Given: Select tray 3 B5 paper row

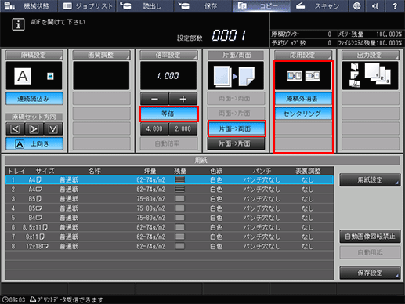Looking at the screenshot, I should [x=169, y=199].
